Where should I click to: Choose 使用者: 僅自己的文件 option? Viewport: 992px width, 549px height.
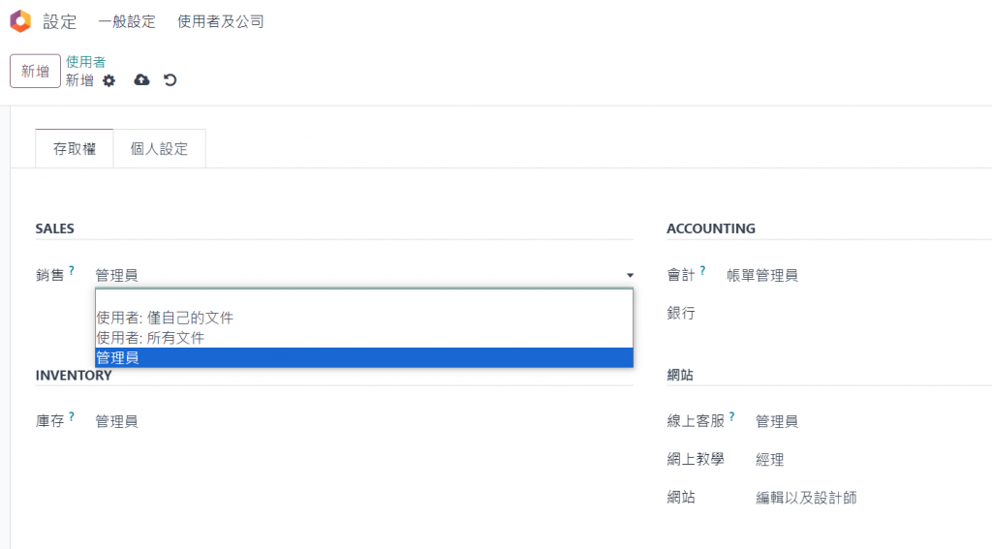(x=165, y=318)
